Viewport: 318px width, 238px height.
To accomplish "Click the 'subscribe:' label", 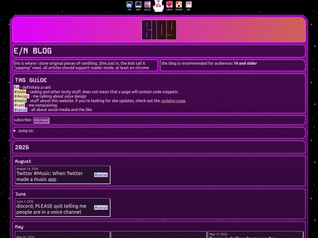I will click(x=23, y=120).
